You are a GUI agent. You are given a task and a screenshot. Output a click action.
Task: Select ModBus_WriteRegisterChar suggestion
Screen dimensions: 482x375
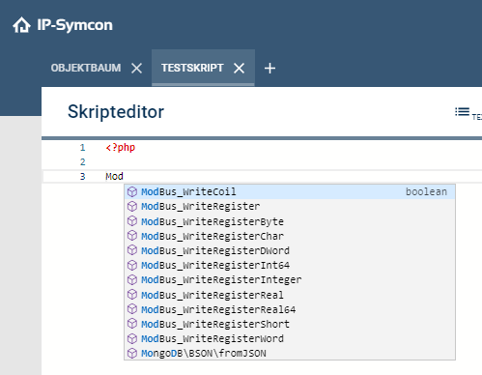point(290,236)
